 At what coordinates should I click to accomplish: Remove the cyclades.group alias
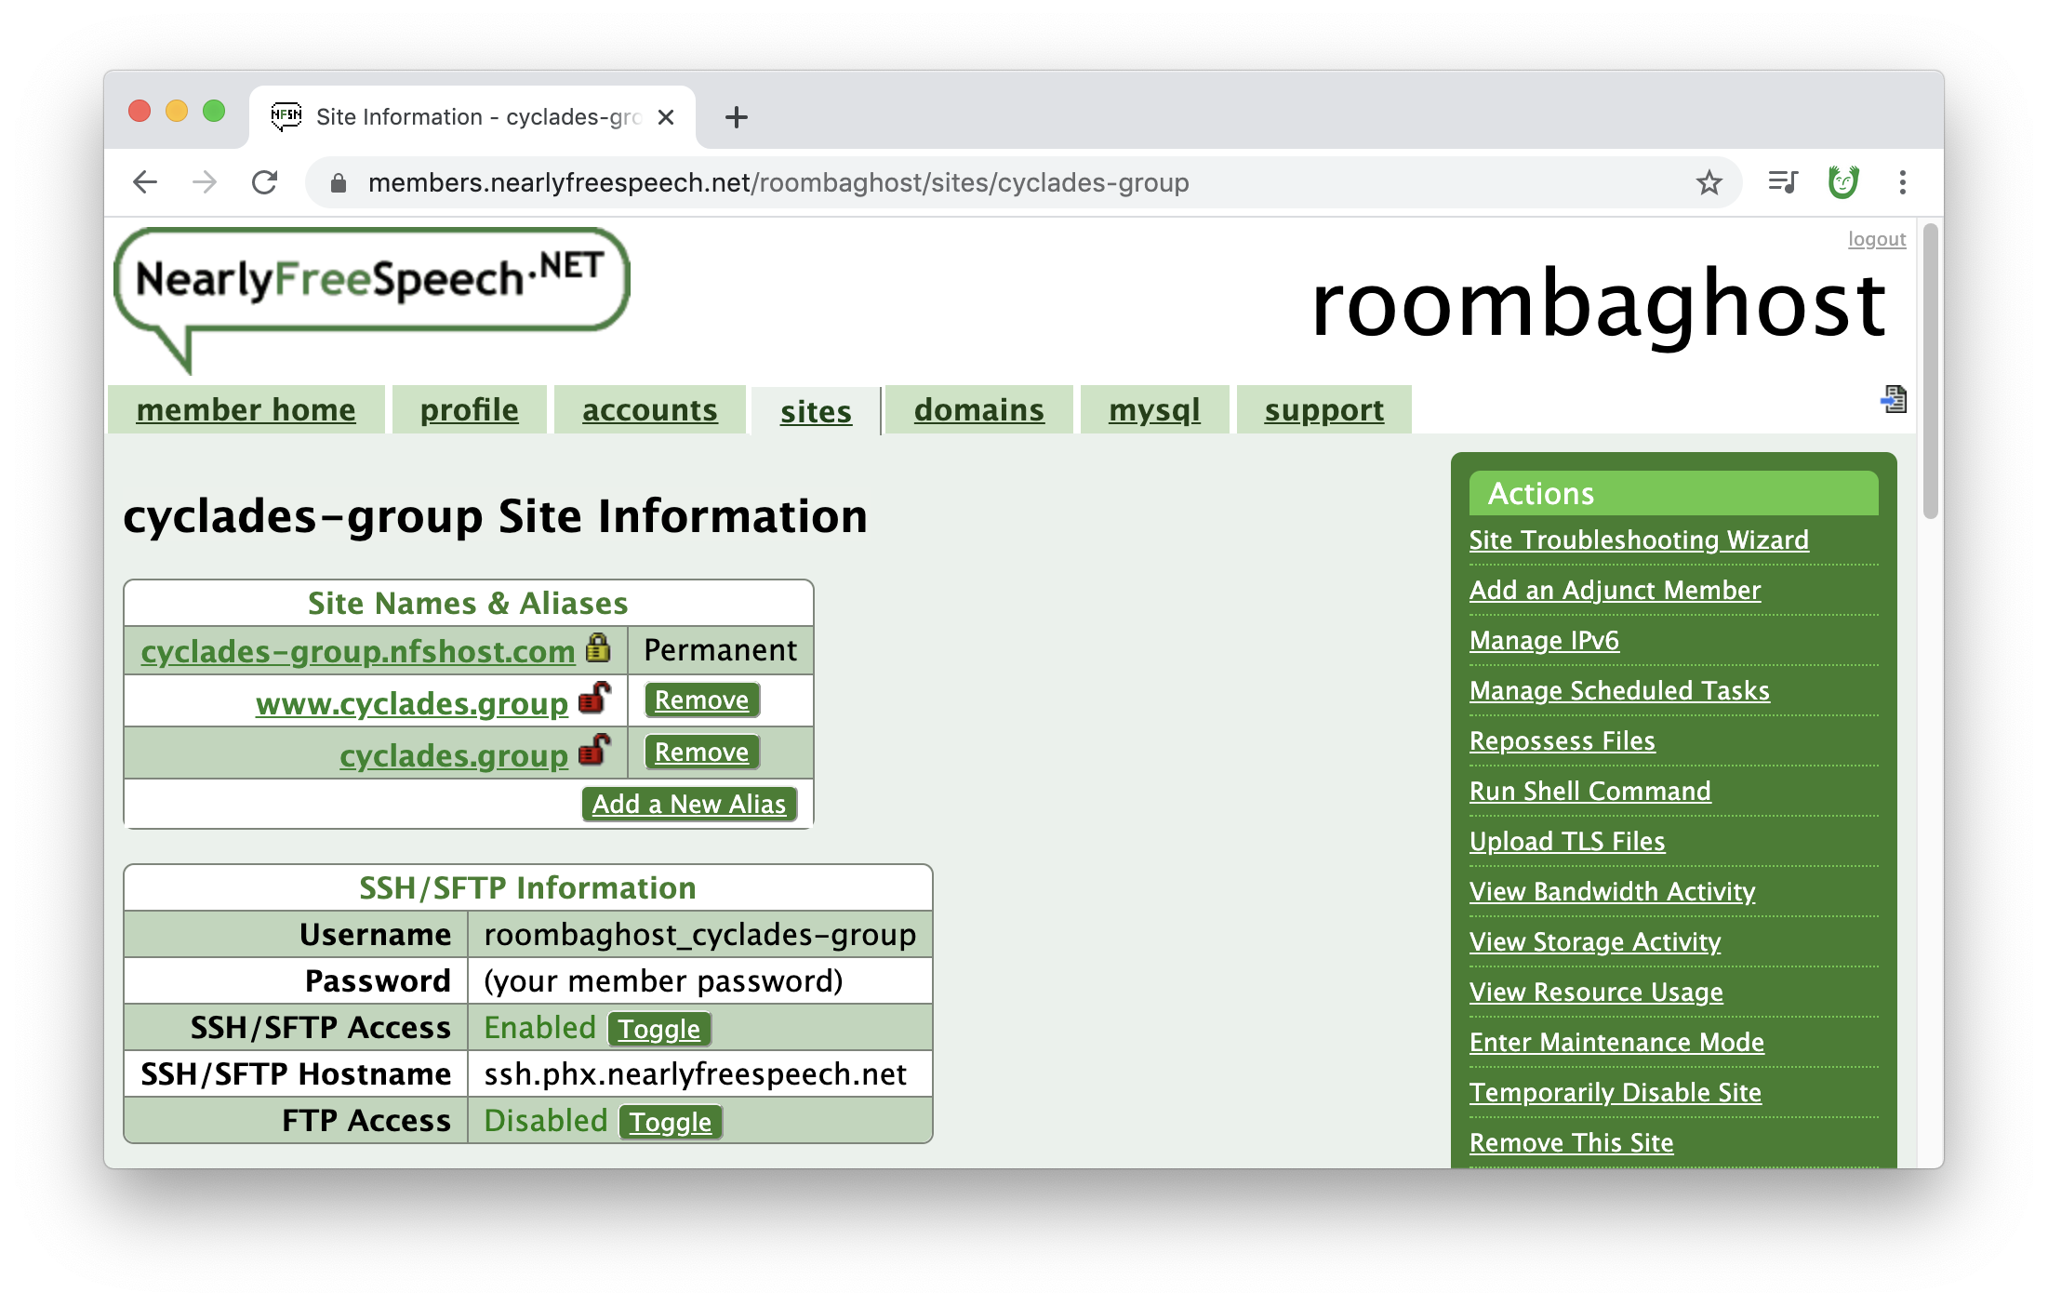pyautogui.click(x=701, y=752)
